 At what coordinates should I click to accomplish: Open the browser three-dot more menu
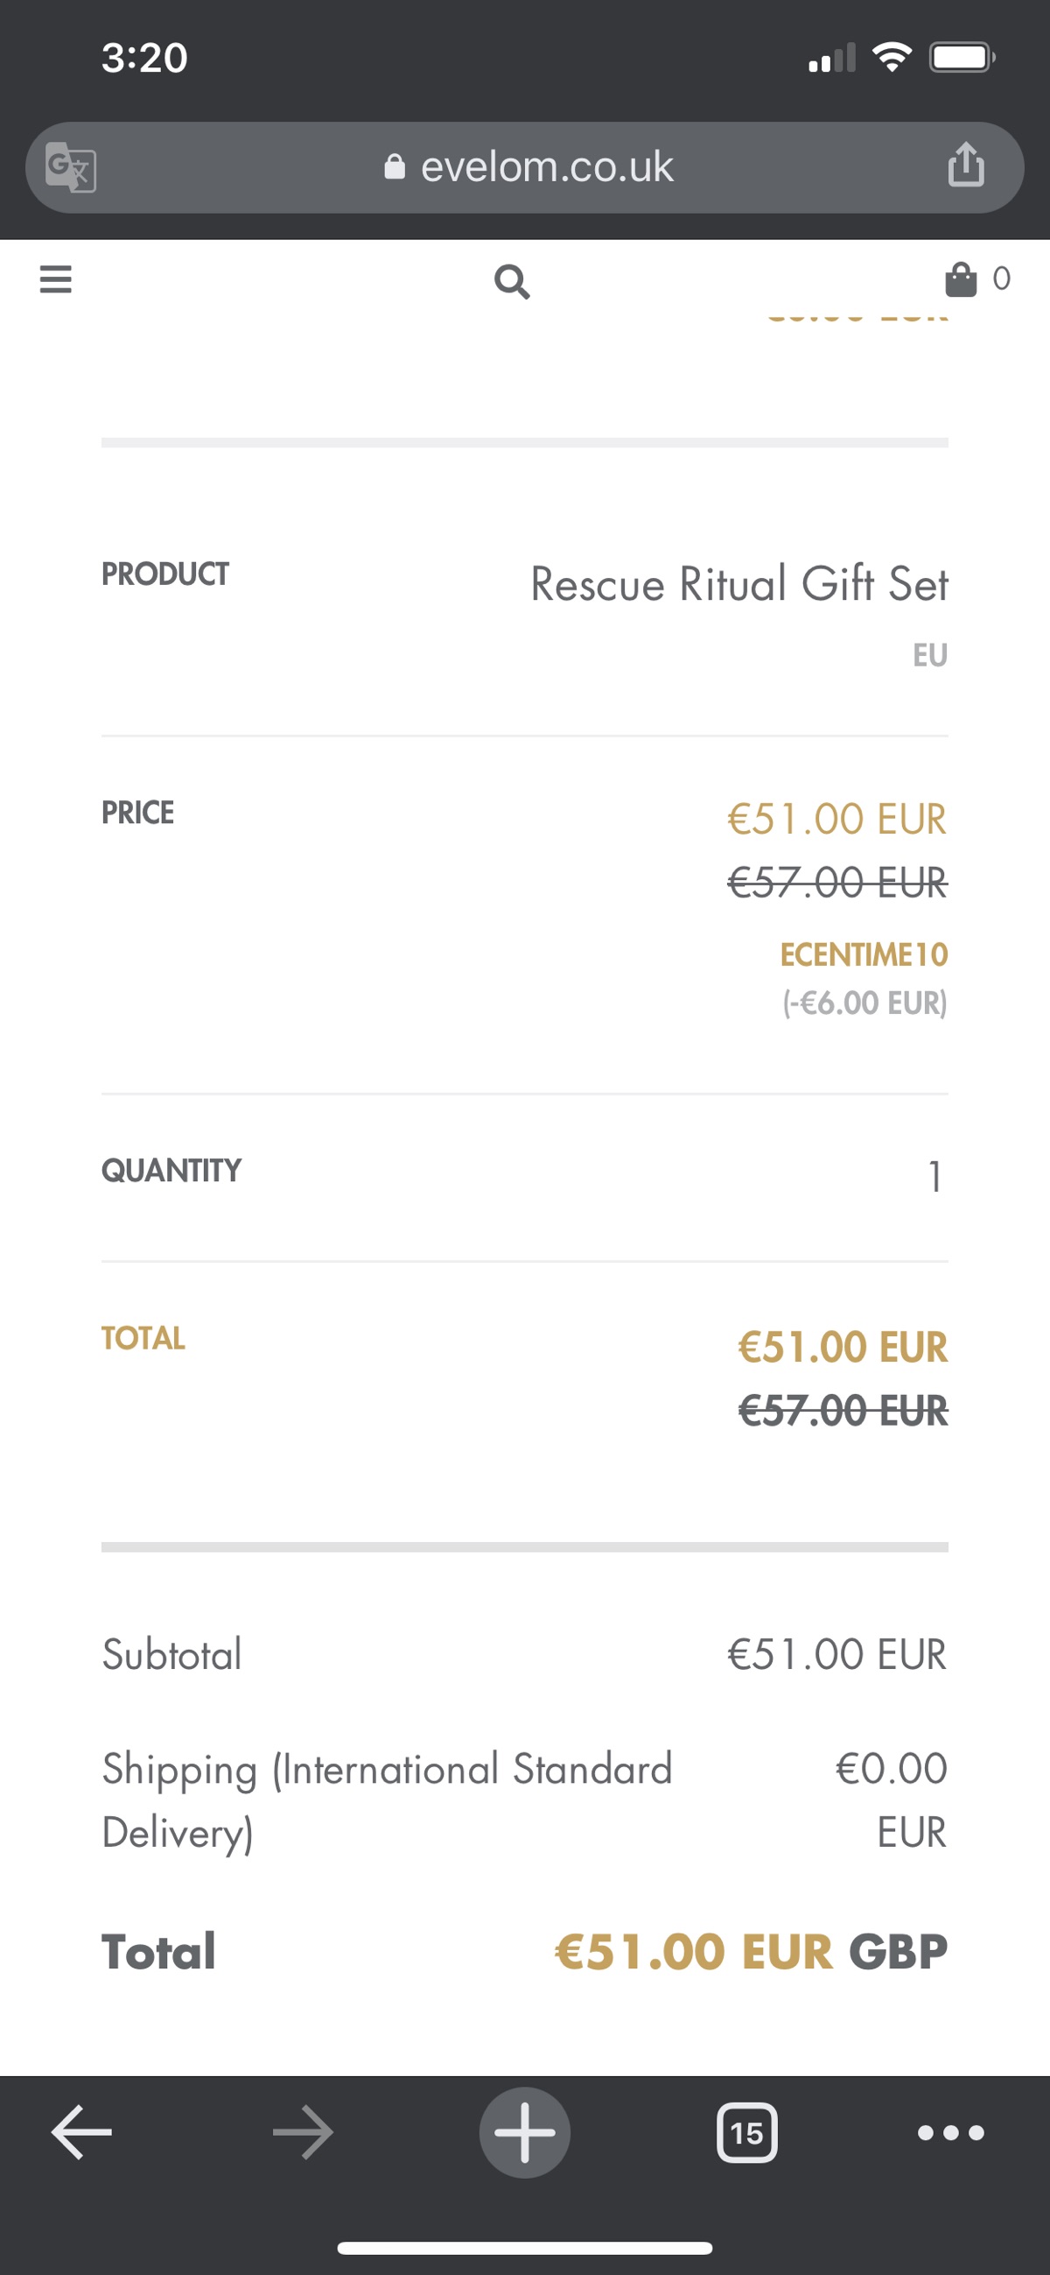(x=950, y=2133)
